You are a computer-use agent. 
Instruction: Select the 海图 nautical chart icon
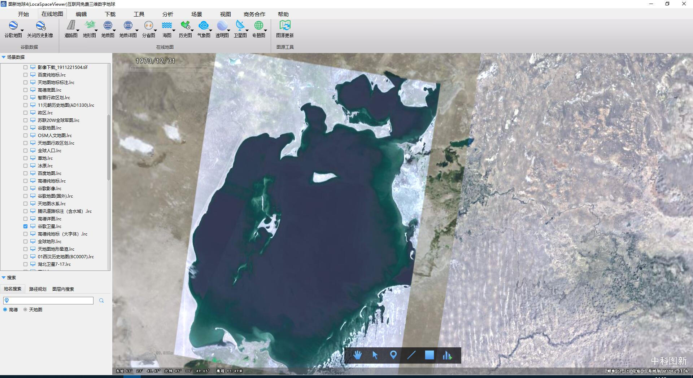[x=167, y=25]
